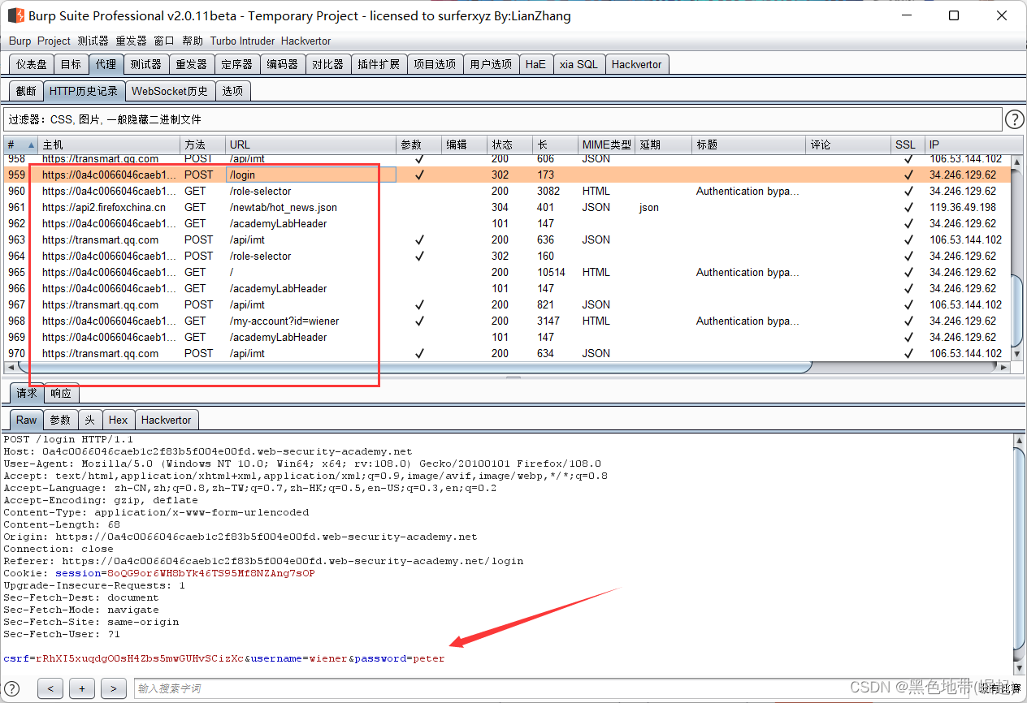Switch to the 定序器 tab
Viewport: 1027px width, 703px height.
[237, 64]
